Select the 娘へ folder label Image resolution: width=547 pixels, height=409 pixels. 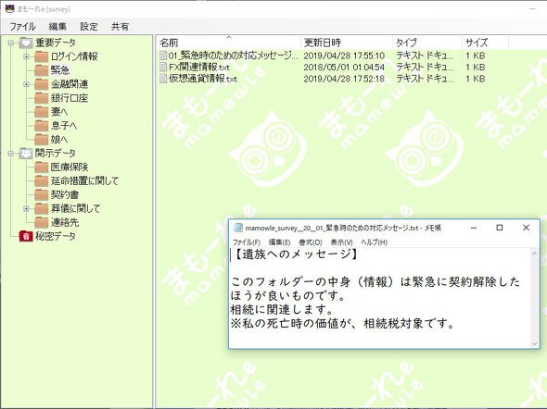coord(59,140)
